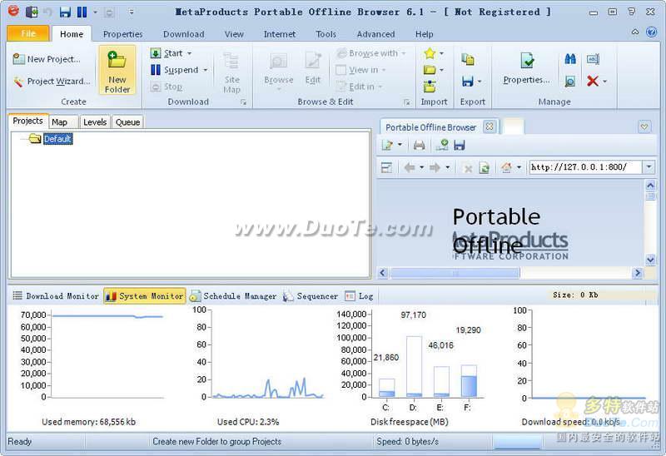This screenshot has height=456, width=666.
Task: Start the download
Action: coord(167,53)
